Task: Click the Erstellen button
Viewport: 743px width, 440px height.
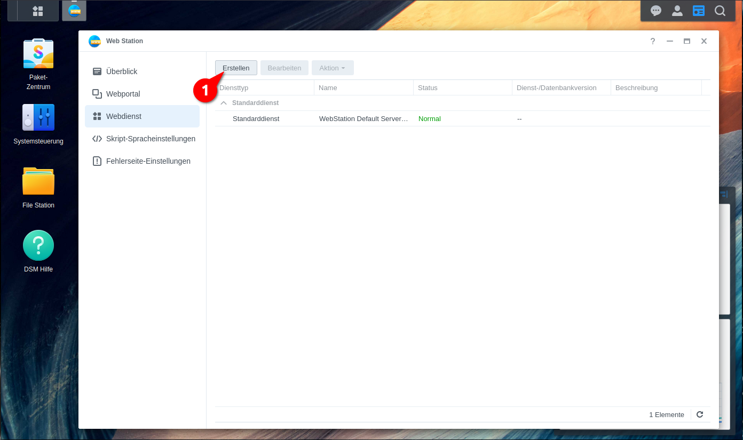Action: (236, 68)
